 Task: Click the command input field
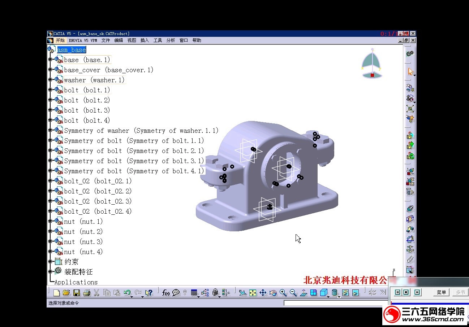(x=335, y=303)
